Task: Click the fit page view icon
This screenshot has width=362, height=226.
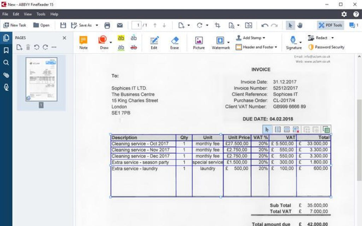Action: (x=249, y=25)
